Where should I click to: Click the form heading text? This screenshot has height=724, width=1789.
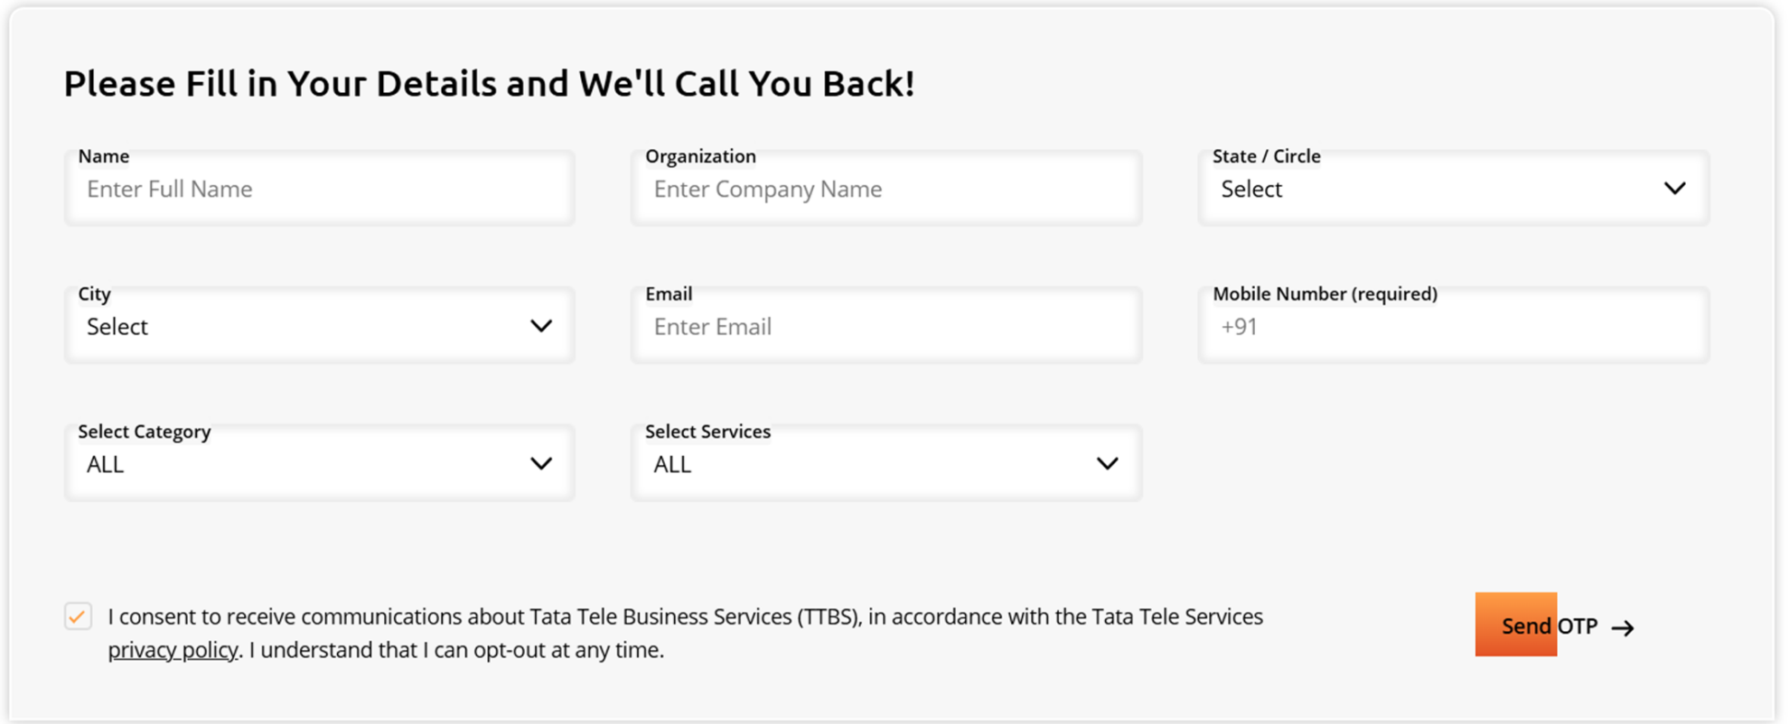click(x=489, y=83)
